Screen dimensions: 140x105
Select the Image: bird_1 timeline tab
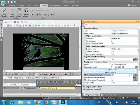tap(19, 78)
